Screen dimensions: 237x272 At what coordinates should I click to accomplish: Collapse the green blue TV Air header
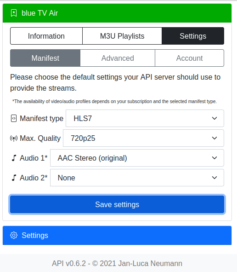point(117,13)
